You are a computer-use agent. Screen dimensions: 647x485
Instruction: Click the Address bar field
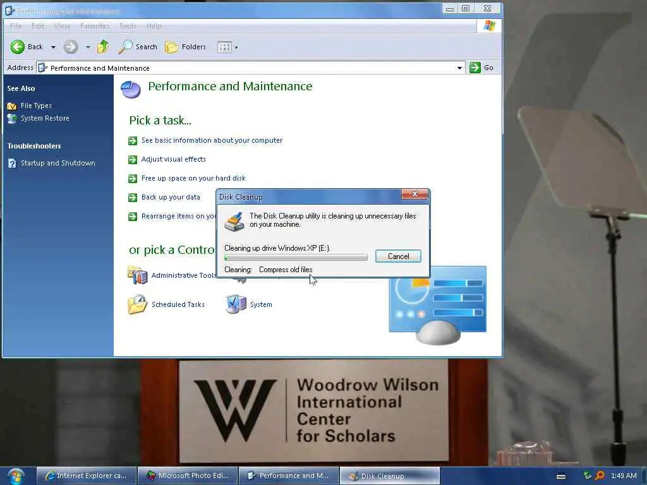click(x=250, y=68)
